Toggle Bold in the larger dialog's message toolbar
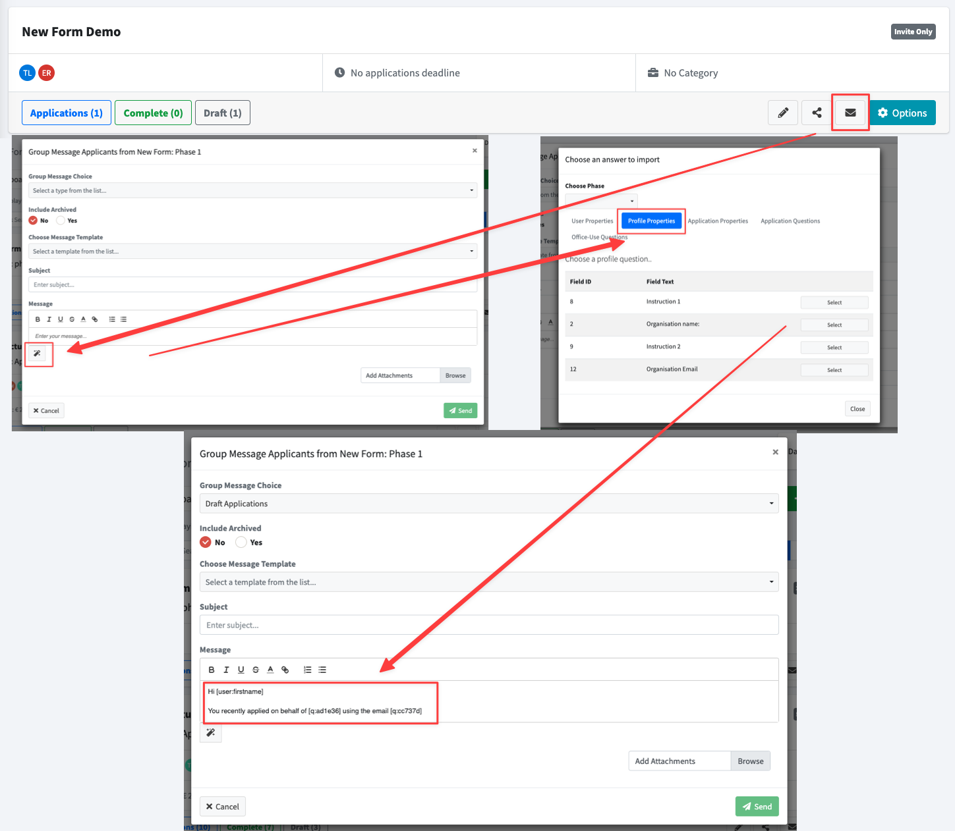The width and height of the screenshot is (955, 831). [x=212, y=670]
